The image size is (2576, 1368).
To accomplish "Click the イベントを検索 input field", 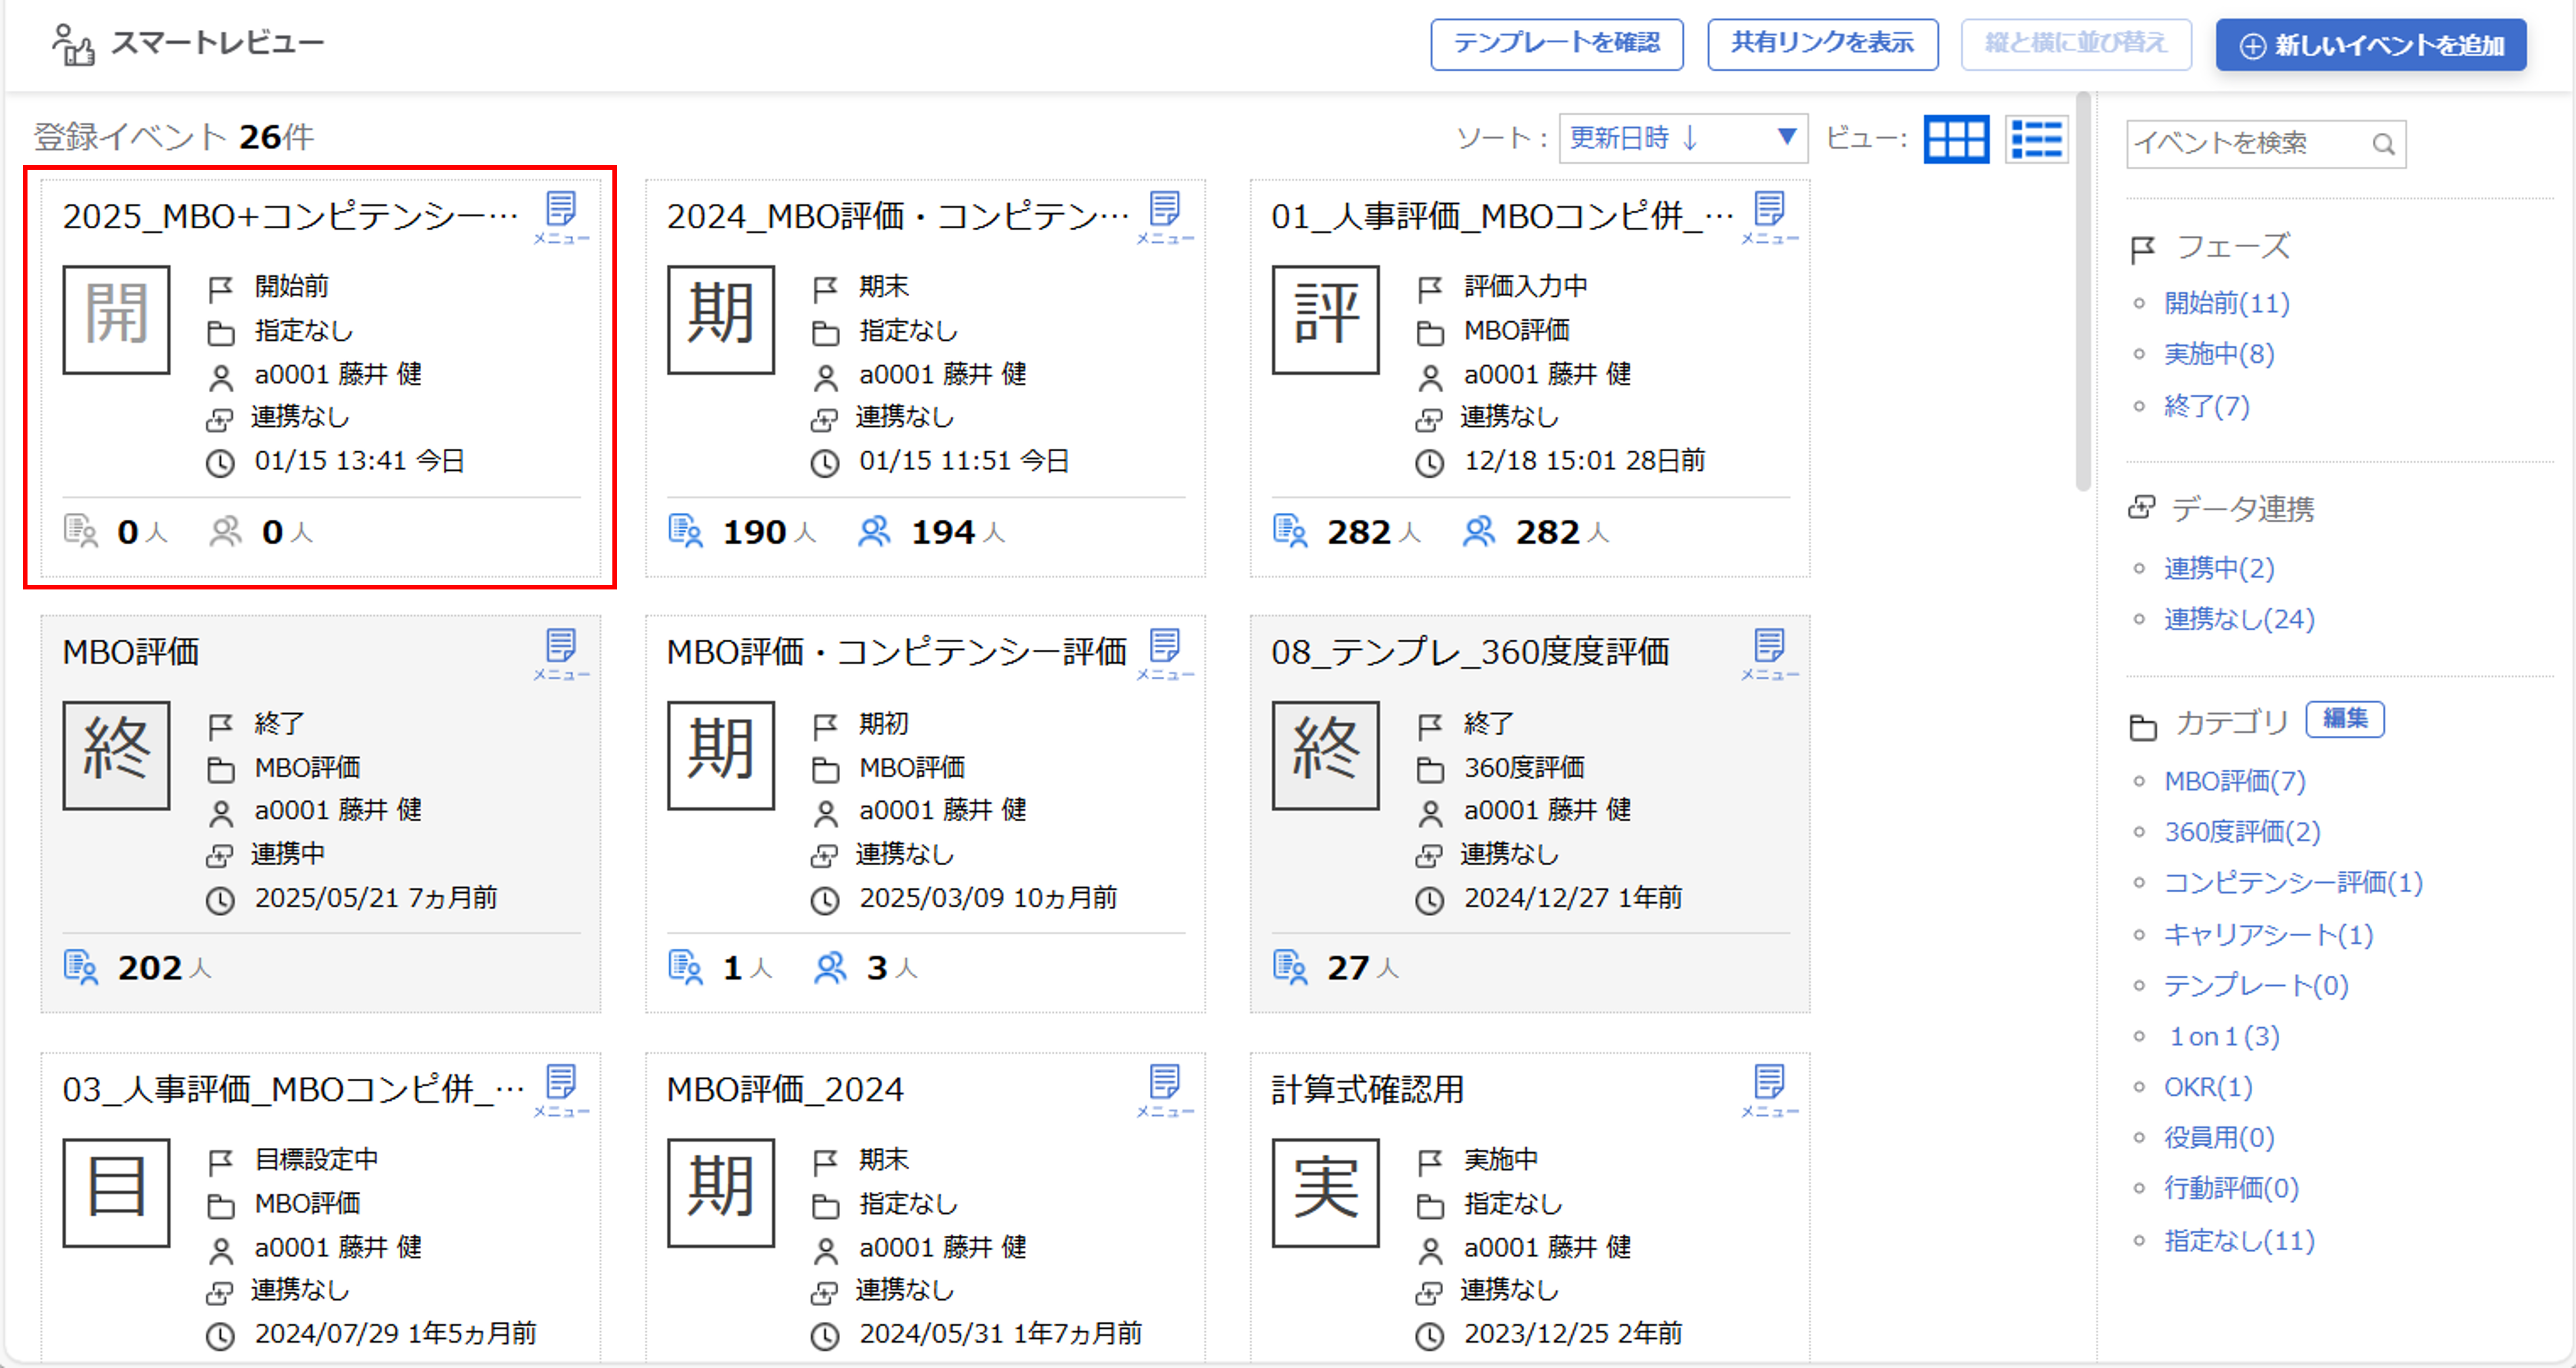I will (2245, 144).
